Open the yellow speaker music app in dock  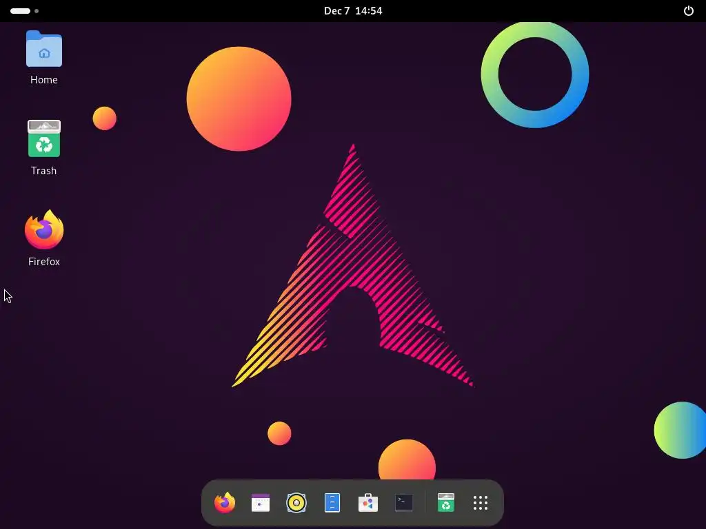click(x=296, y=503)
